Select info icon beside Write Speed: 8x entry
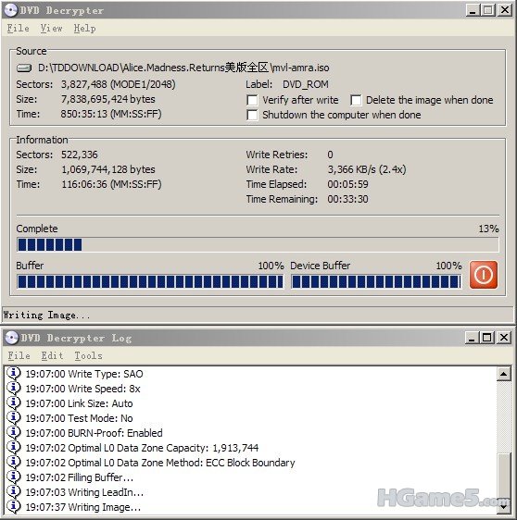The width and height of the screenshot is (517, 520). point(14,389)
